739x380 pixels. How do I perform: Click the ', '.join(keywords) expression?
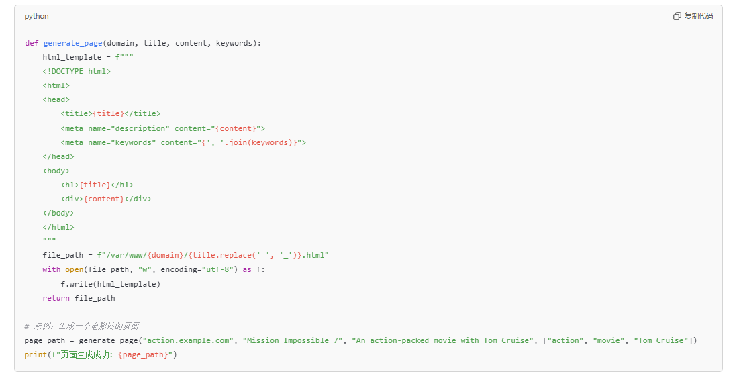pos(249,143)
